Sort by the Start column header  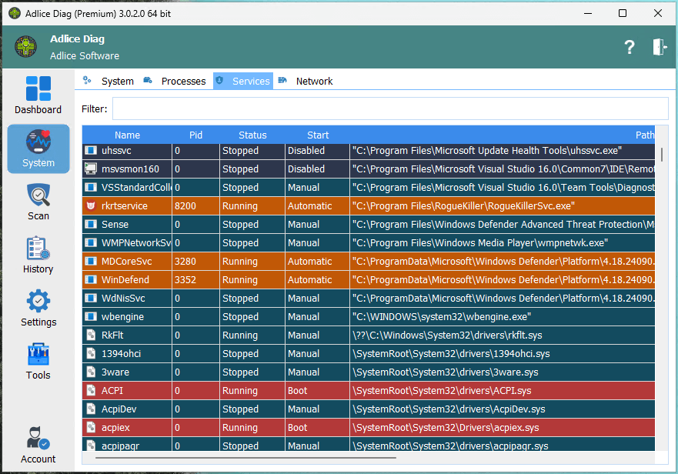[x=317, y=135]
